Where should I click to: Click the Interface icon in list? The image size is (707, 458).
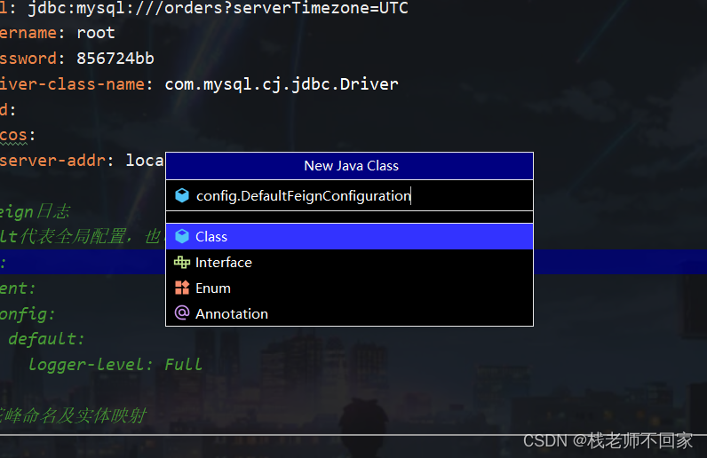click(x=182, y=262)
